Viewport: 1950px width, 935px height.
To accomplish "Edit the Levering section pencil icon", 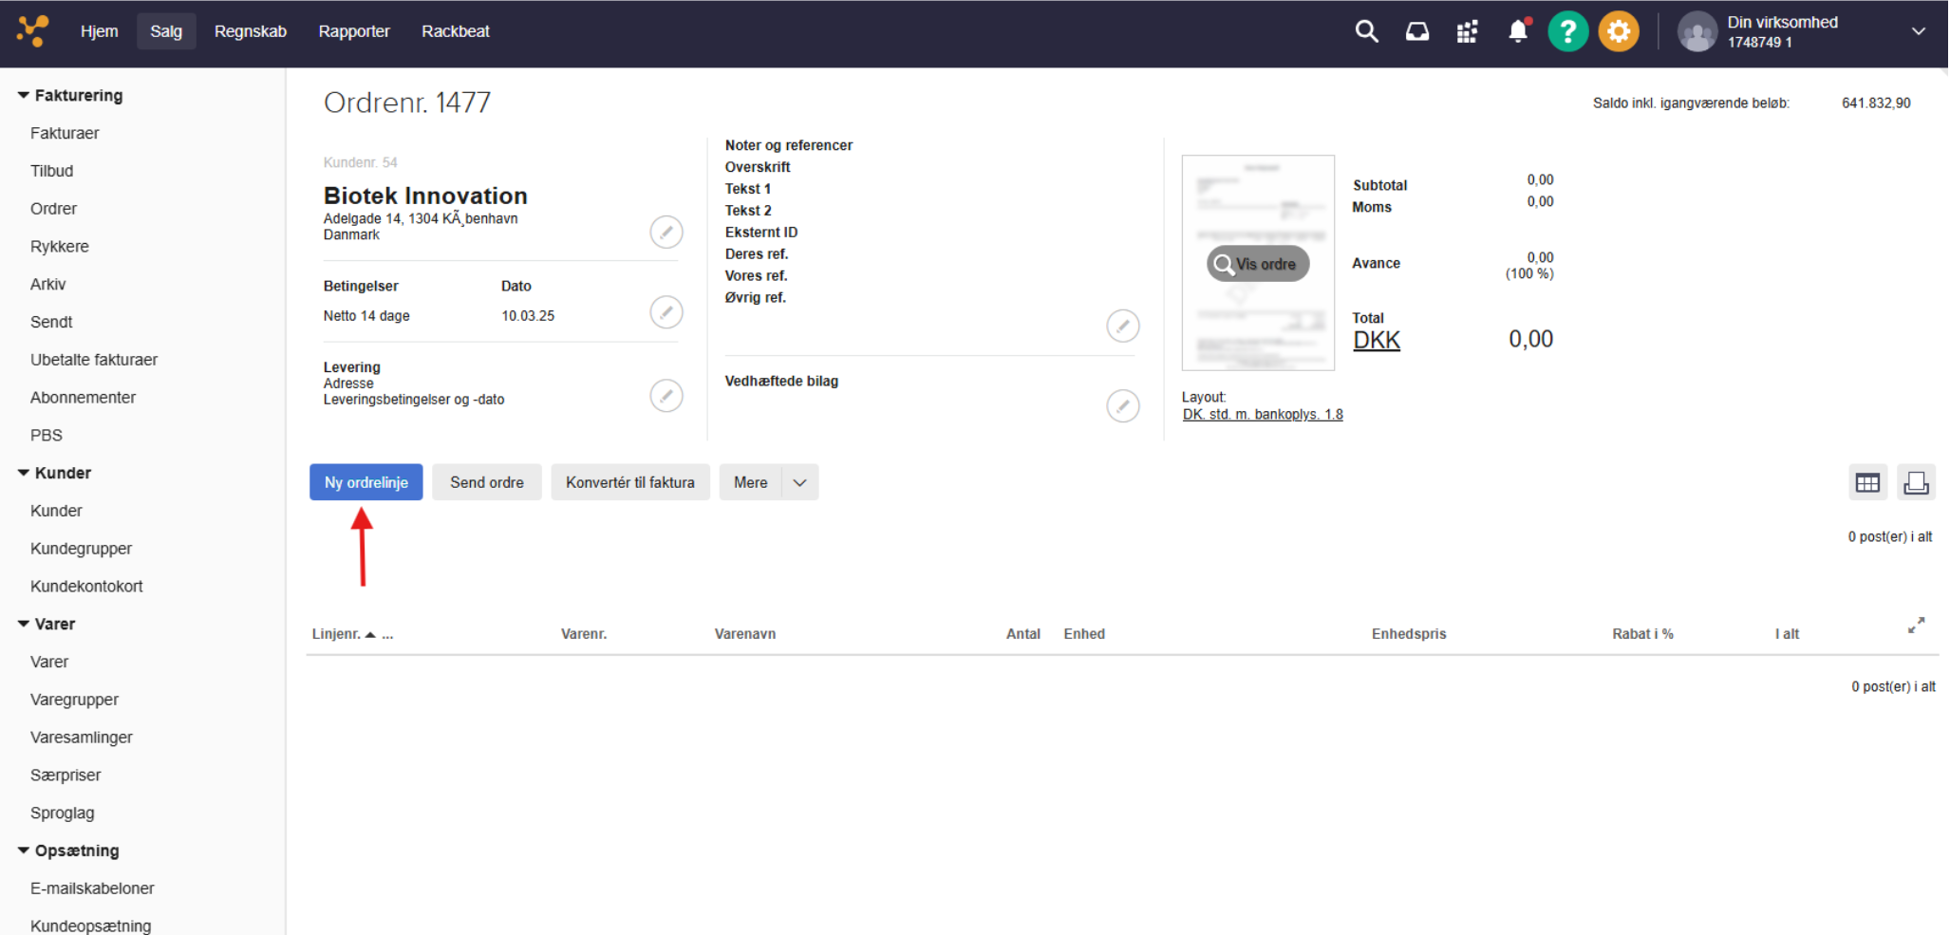I will point(666,395).
